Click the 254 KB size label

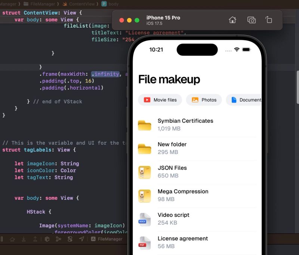point(167,222)
